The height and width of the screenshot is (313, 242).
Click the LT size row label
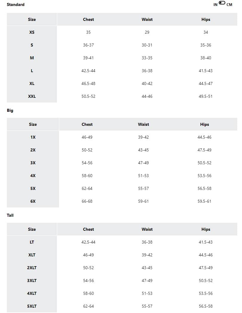32,242
